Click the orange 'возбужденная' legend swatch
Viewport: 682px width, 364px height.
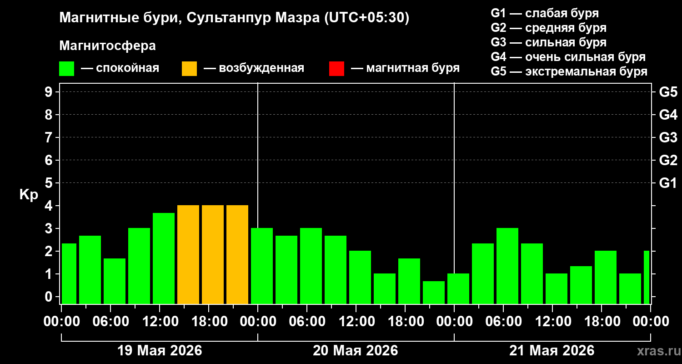190,69
